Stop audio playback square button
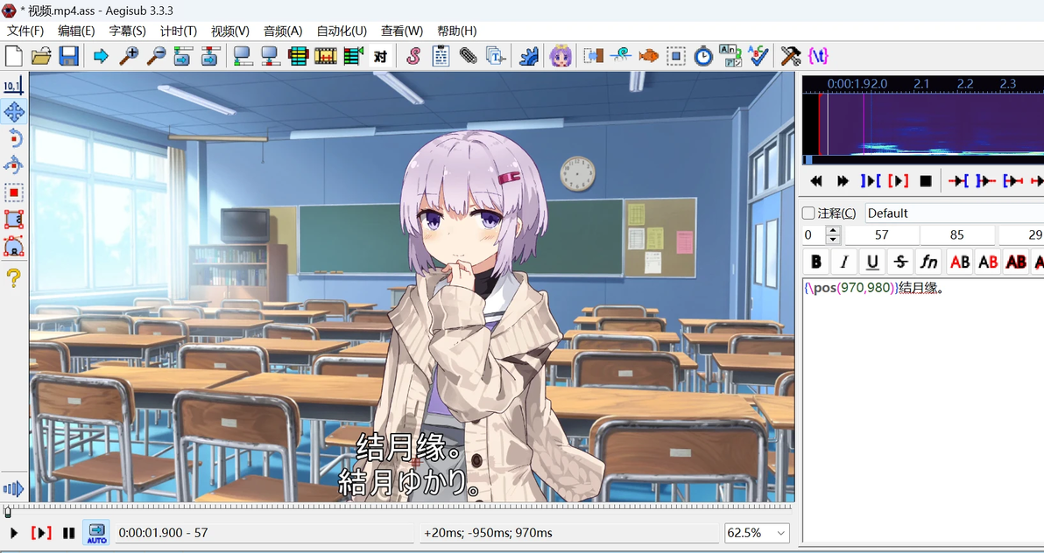This screenshot has width=1044, height=553. click(x=926, y=181)
